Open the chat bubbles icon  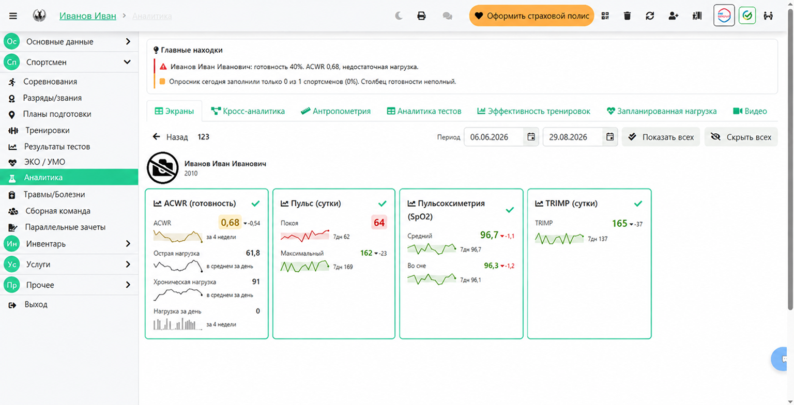448,16
